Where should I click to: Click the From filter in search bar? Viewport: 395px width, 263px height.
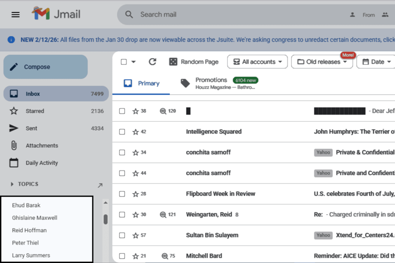click(x=369, y=15)
